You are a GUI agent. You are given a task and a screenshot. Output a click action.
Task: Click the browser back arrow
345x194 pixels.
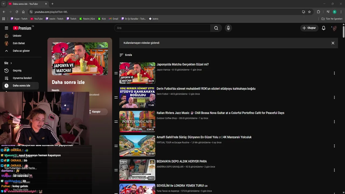4,12
